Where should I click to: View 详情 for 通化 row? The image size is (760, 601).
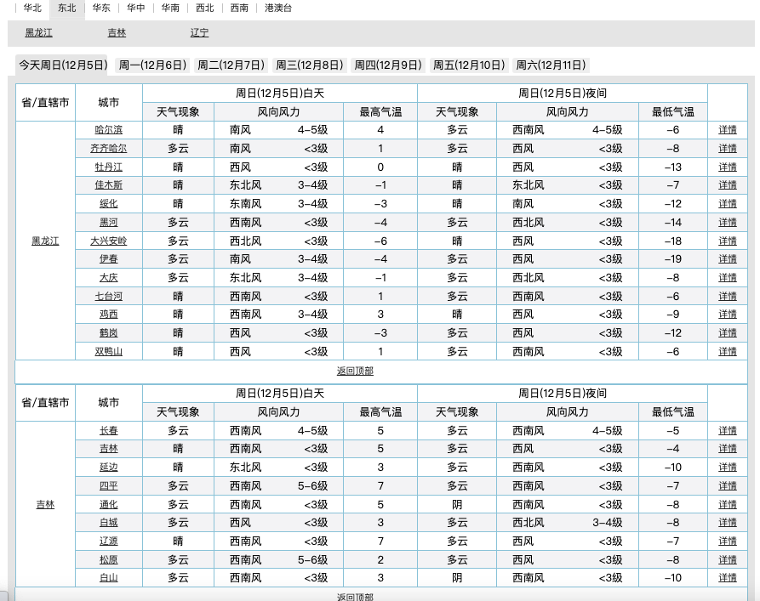pos(728,505)
